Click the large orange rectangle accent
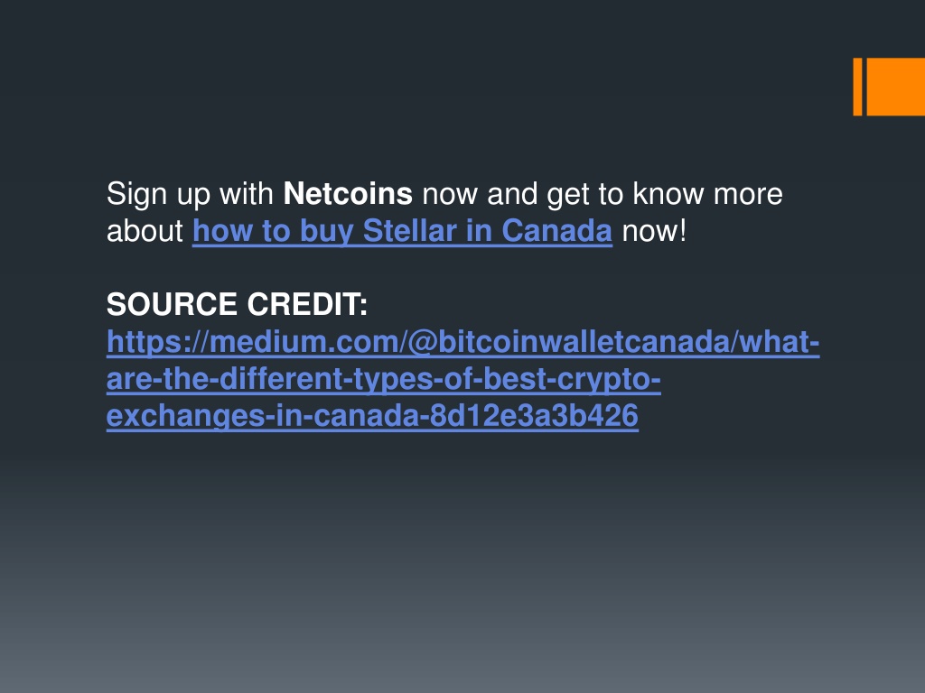Image resolution: width=925 pixels, height=693 pixels. 895,87
